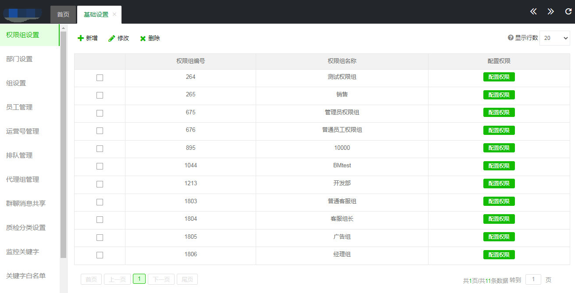Click the double right arrow tab scroll icon

click(550, 11)
